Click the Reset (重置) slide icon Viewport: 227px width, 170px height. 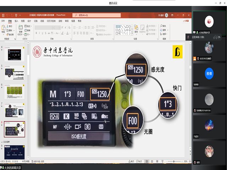[26, 30]
